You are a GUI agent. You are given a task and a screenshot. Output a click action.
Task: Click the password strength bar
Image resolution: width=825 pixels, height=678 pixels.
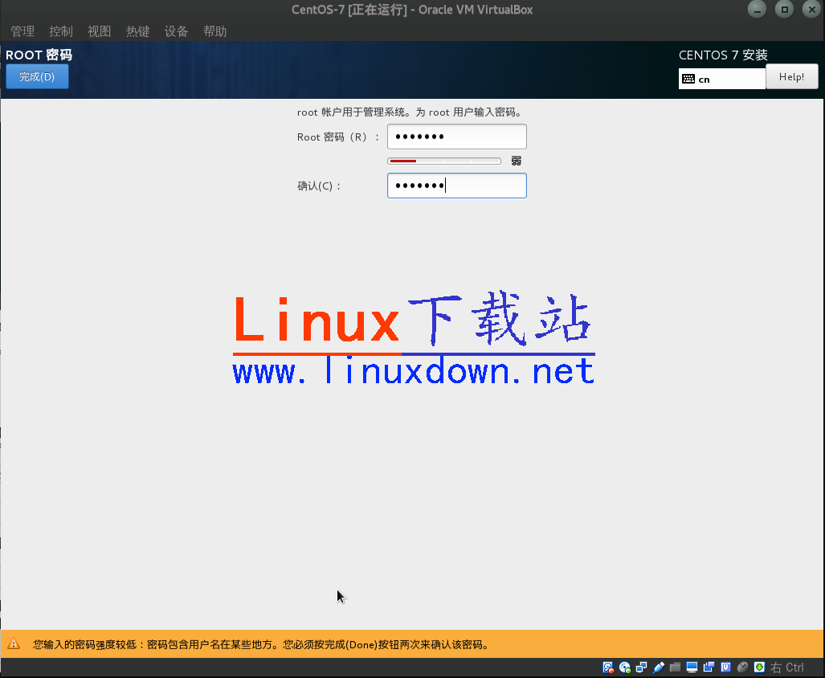click(444, 161)
